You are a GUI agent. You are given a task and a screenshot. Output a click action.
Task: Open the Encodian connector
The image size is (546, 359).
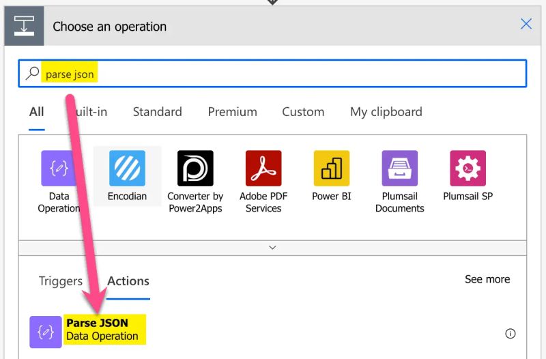point(127,168)
